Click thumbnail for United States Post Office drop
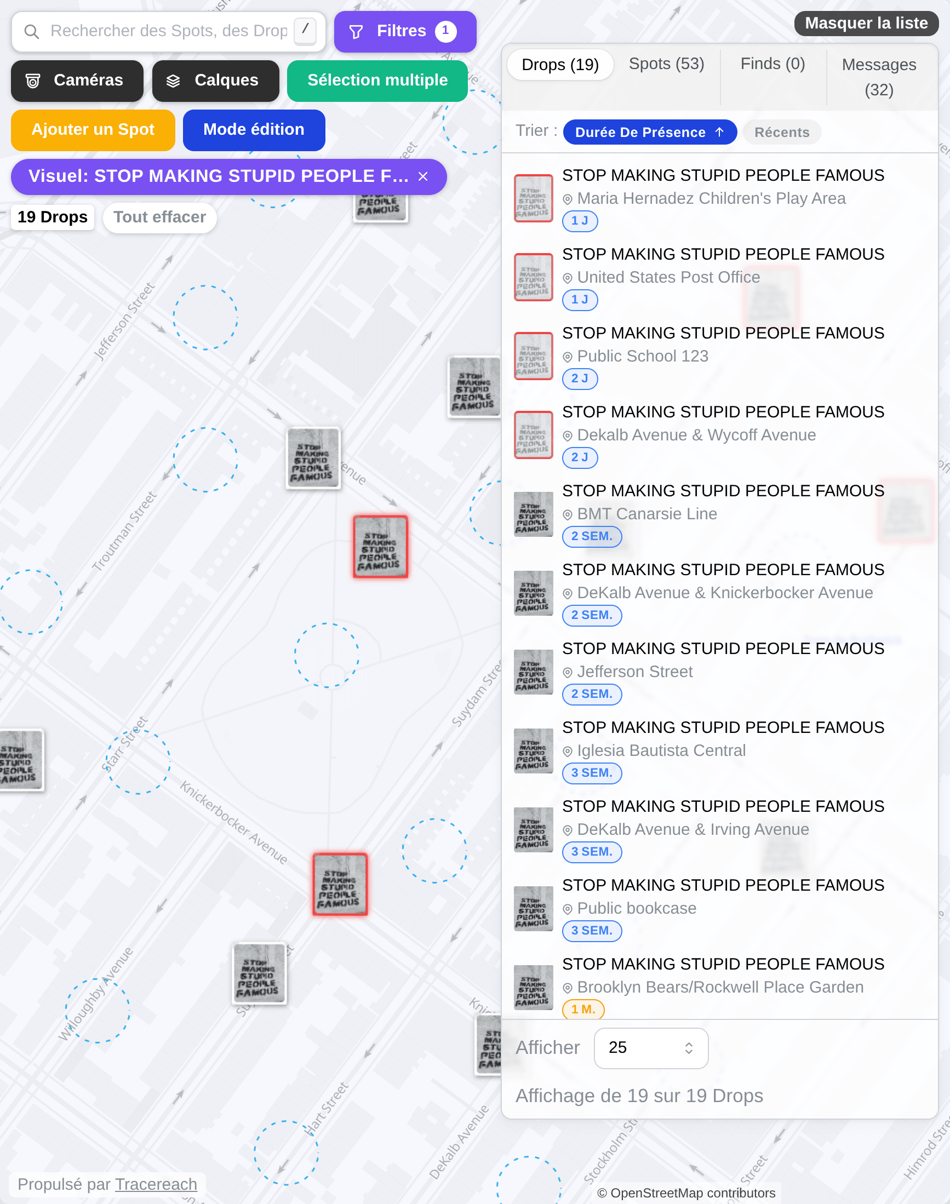The height and width of the screenshot is (1204, 950). (x=534, y=278)
